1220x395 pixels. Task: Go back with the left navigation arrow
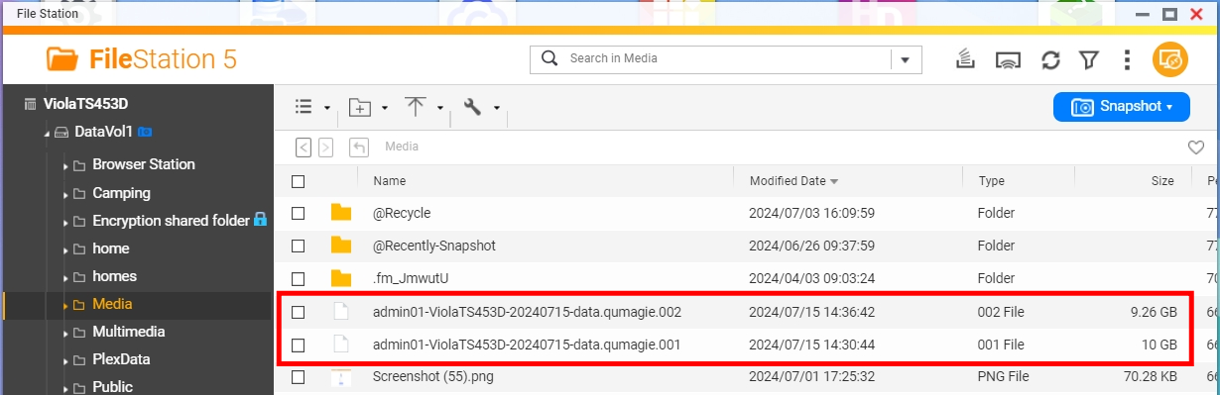click(304, 147)
